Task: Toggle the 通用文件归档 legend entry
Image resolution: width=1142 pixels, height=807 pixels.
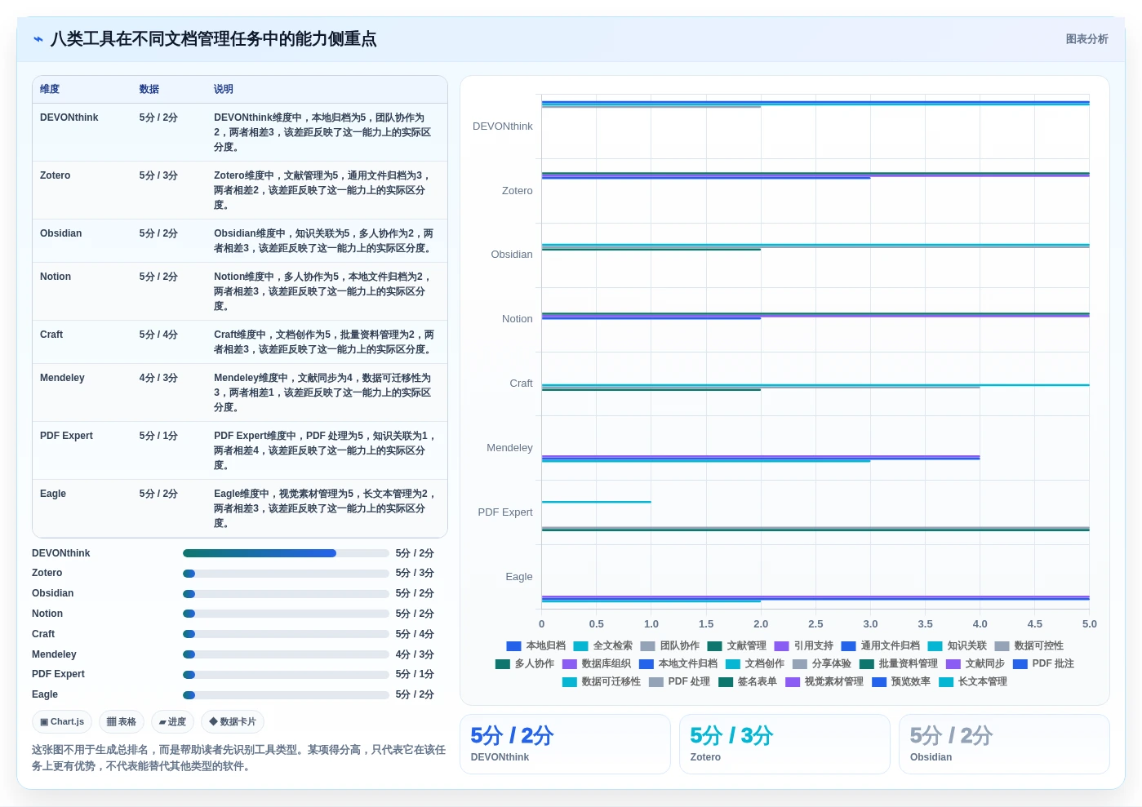Action: [881, 646]
